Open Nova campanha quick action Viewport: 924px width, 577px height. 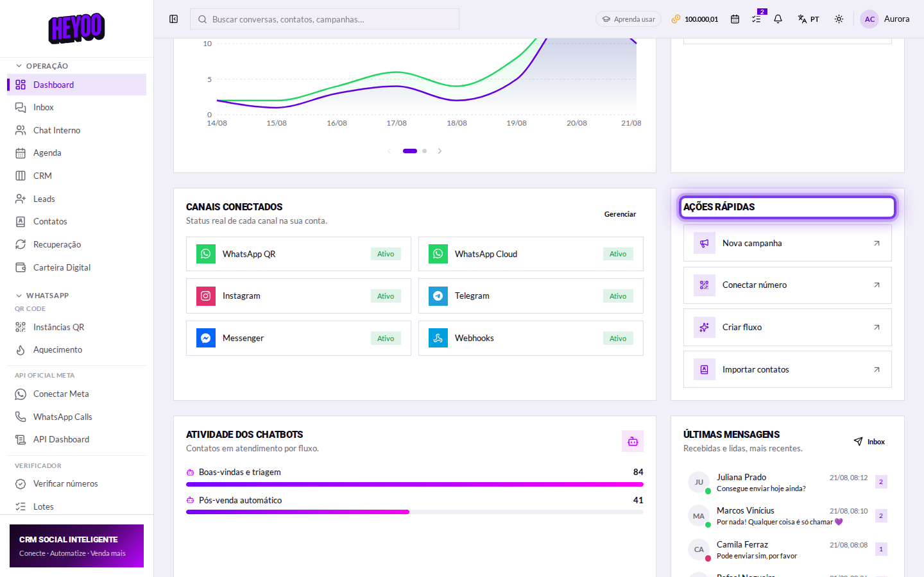[x=787, y=243]
